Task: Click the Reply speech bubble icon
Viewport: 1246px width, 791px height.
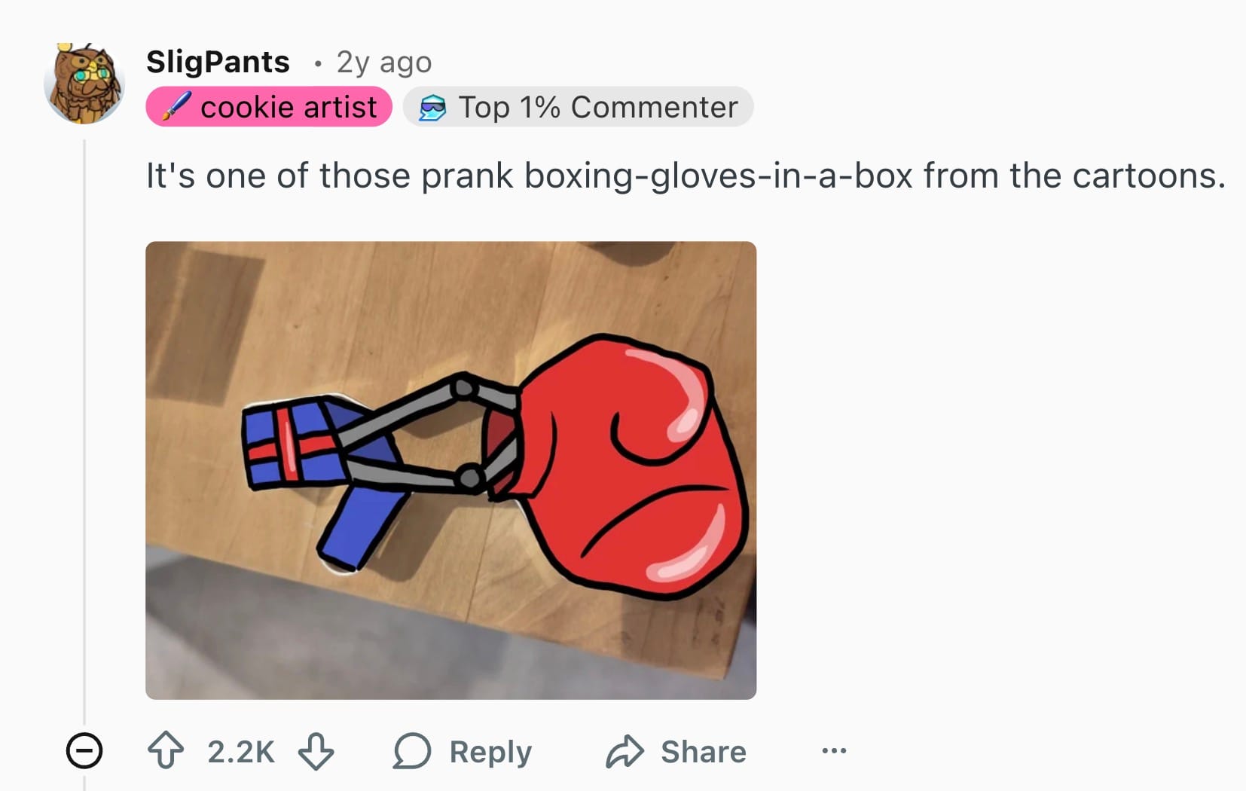Action: (x=412, y=751)
